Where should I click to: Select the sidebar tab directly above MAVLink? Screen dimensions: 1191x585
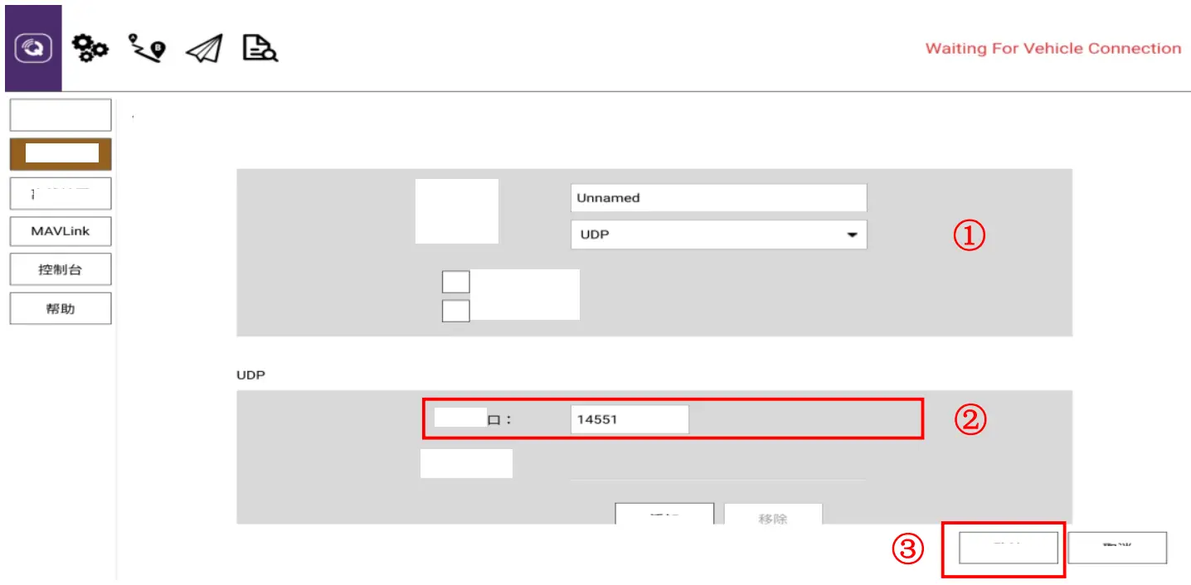pos(61,192)
